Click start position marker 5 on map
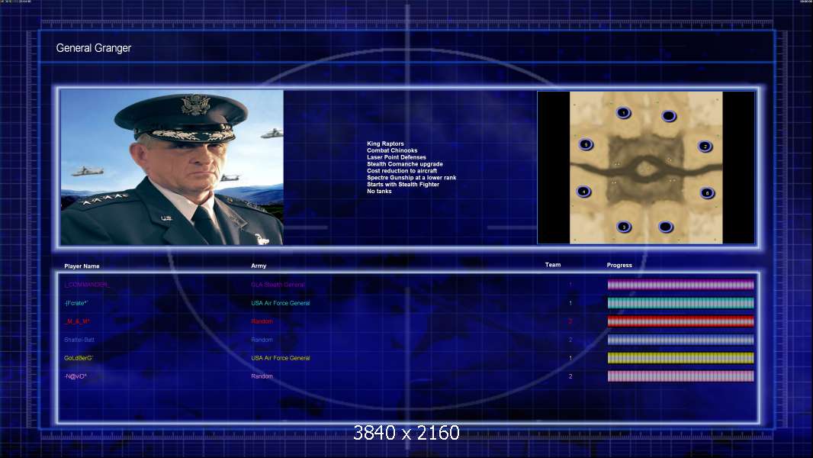Image resolution: width=813 pixels, height=458 pixels. coord(586,144)
